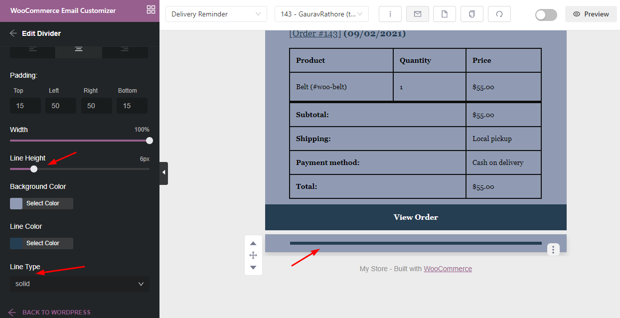Click the 'Cash on delivery' cell

tap(503, 162)
